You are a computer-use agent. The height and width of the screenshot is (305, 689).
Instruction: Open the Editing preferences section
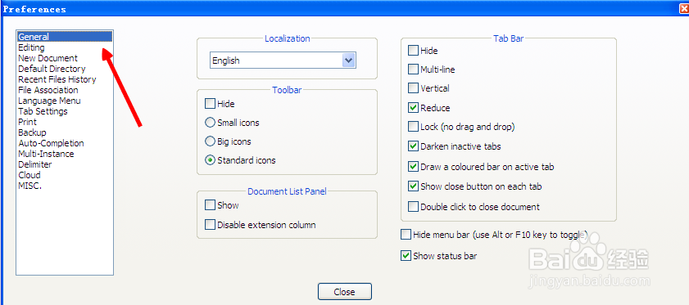(31, 47)
